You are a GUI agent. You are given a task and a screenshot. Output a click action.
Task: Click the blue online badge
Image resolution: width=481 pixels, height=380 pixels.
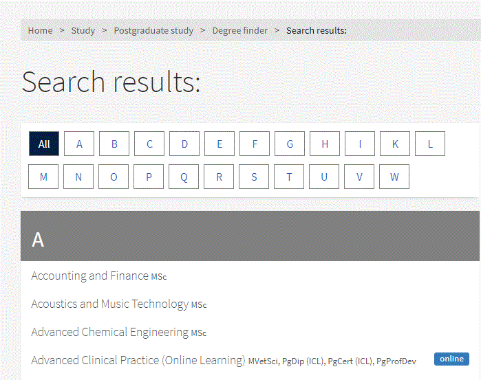pyautogui.click(x=451, y=359)
